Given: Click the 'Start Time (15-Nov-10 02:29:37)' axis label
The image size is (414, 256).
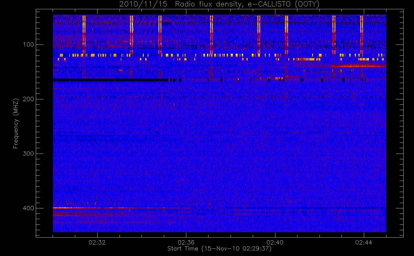Looking at the screenshot, I should coord(219,249).
